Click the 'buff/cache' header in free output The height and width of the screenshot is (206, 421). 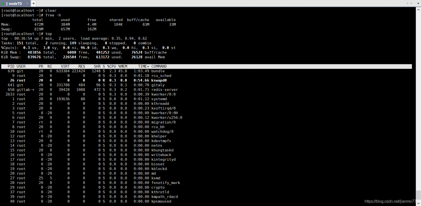click(138, 20)
